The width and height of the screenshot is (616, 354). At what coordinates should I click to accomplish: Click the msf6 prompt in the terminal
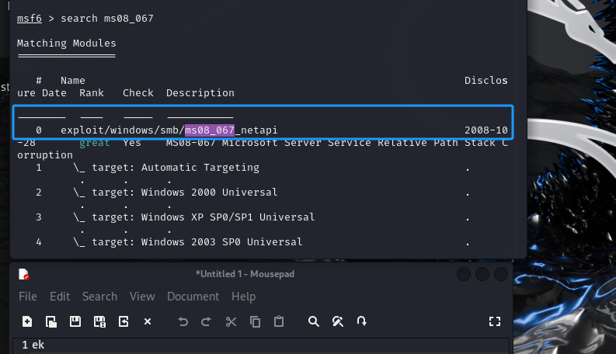click(30, 19)
